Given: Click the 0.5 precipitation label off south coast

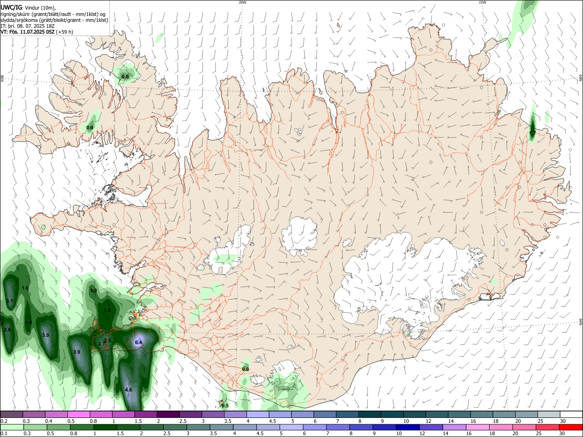Looking at the screenshot, I should (x=225, y=406).
